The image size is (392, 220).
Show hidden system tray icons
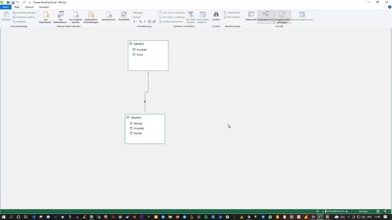click(x=349, y=217)
